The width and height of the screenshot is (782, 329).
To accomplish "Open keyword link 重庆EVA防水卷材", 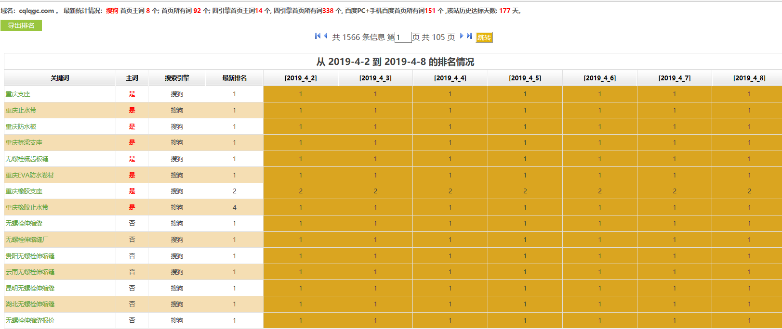I will pos(30,176).
